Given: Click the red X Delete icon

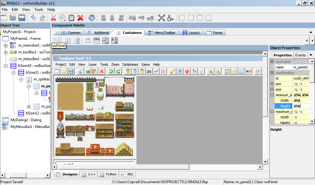Looking at the screenshot, I should [x=80, y=18].
